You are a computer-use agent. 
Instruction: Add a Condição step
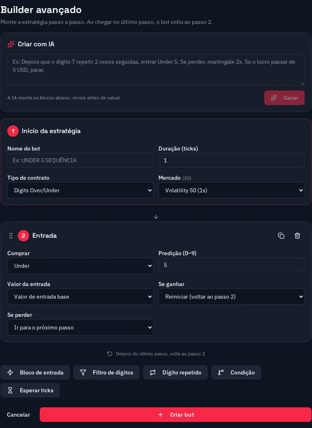click(236, 372)
